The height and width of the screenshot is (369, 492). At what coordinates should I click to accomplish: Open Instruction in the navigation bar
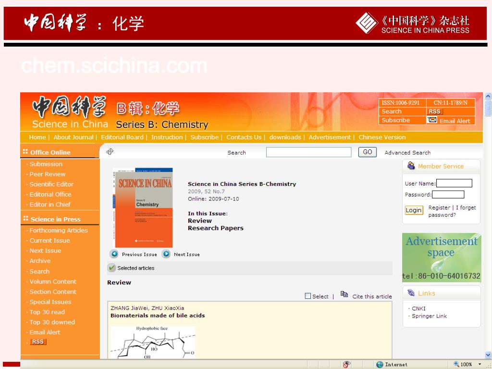[167, 137]
